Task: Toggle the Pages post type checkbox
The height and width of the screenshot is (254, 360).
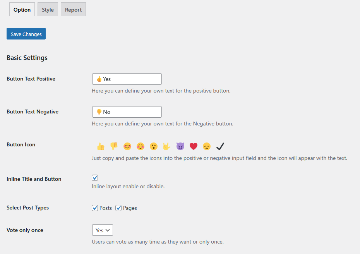Action: 118,208
